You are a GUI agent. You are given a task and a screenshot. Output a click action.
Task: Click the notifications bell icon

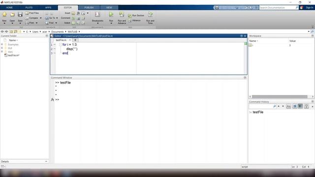(x=302, y=8)
